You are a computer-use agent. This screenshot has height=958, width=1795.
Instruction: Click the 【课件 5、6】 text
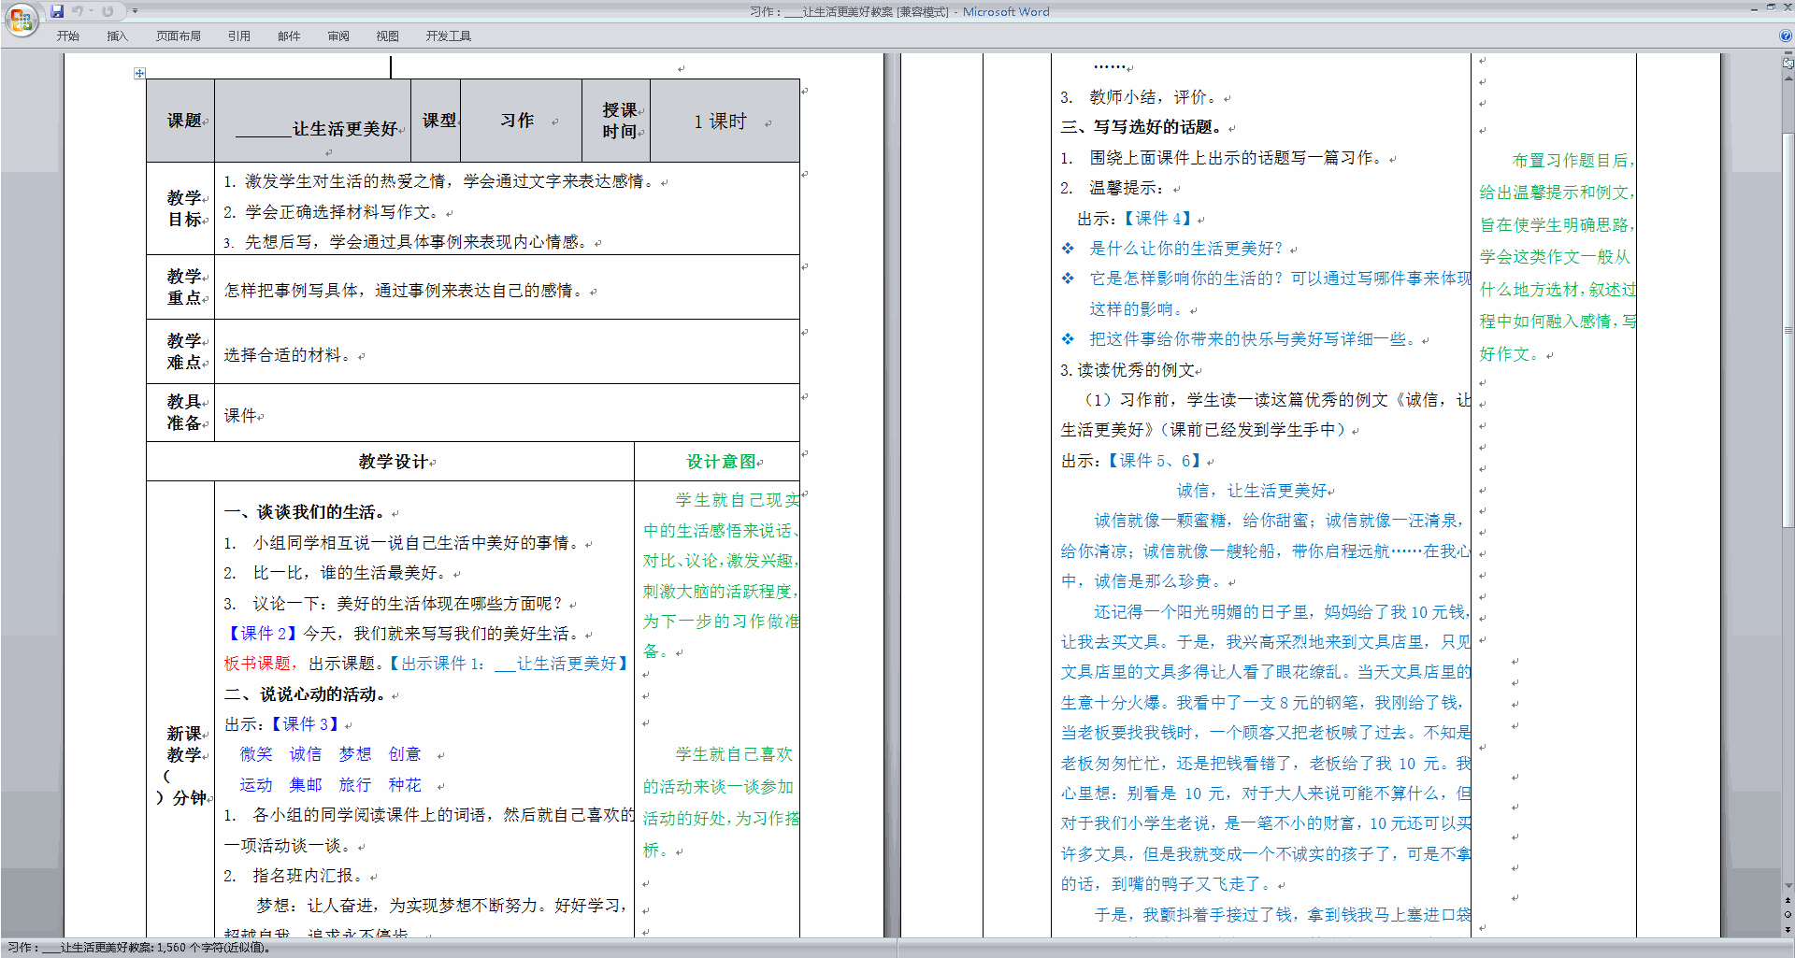click(x=1154, y=461)
